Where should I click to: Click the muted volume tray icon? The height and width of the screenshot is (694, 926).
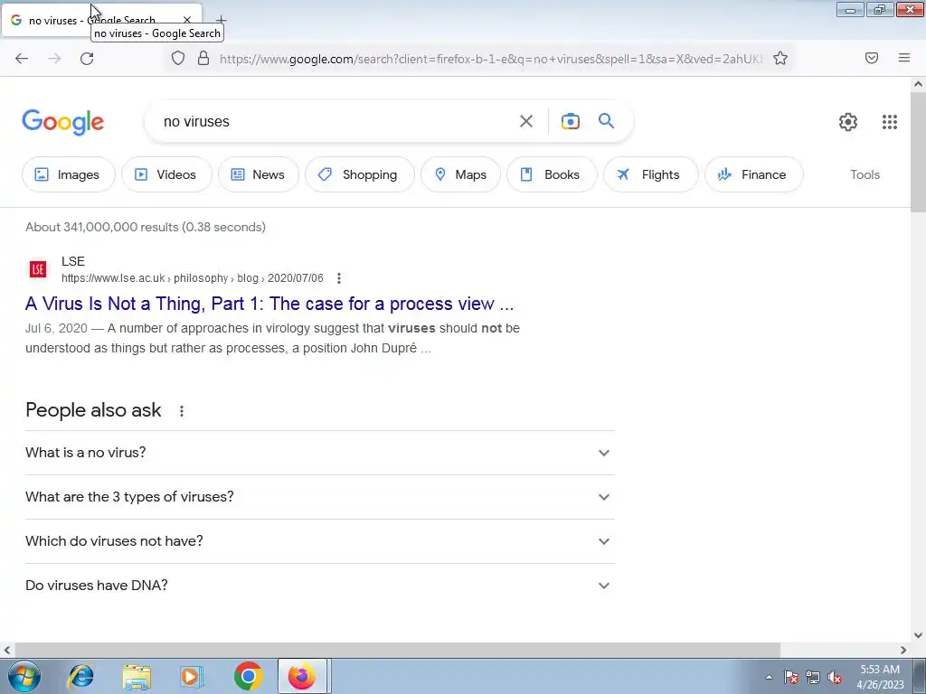pos(835,677)
